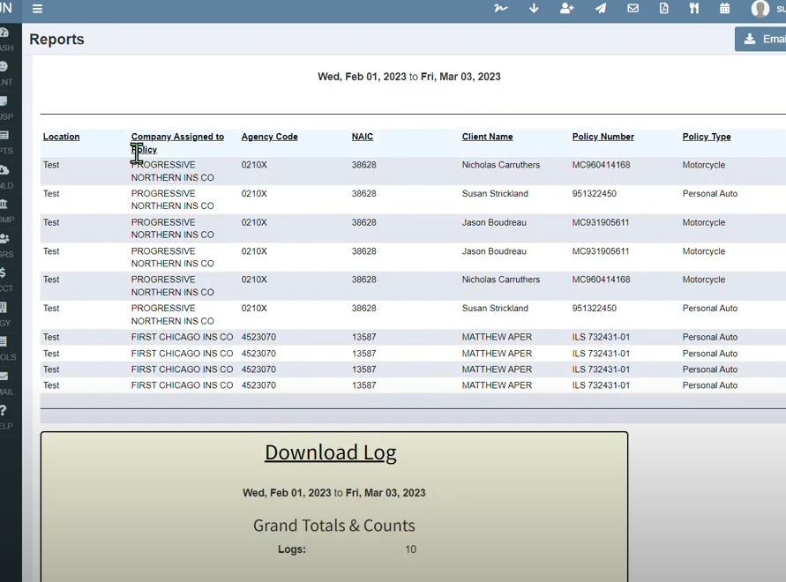Click the sticky note sidebar icon
This screenshot has width=786, height=582.
point(4,101)
